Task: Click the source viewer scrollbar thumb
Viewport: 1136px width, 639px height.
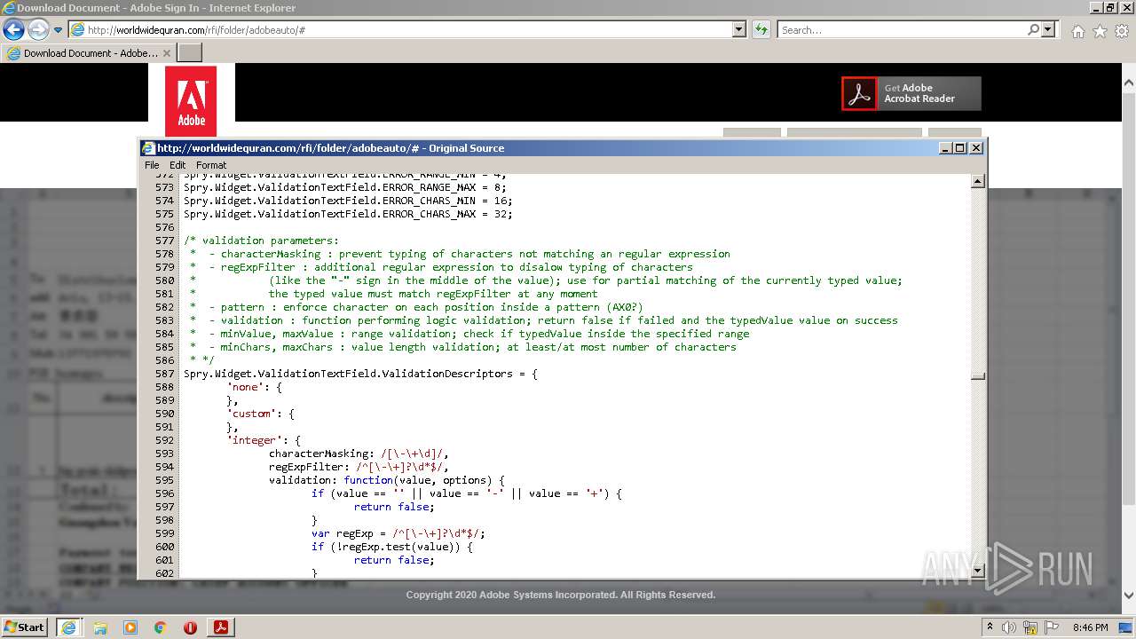Action: (978, 375)
